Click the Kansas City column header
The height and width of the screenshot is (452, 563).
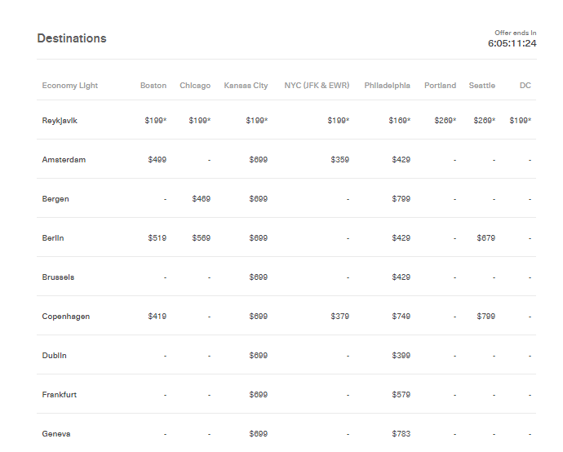point(246,86)
